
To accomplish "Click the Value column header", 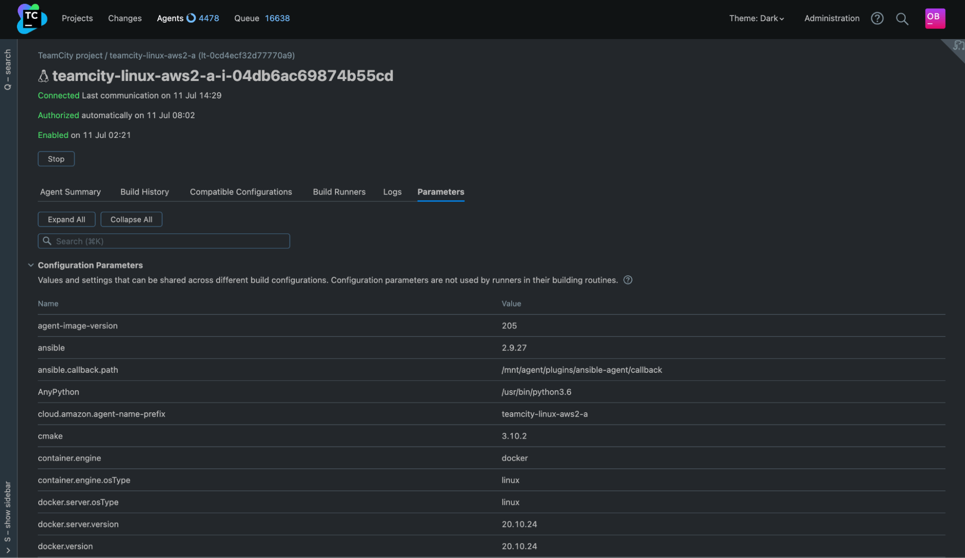I will point(511,304).
